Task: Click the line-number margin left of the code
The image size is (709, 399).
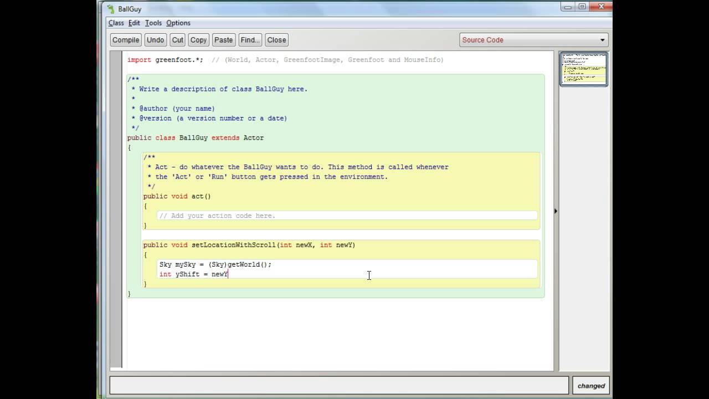Action: [x=116, y=209]
